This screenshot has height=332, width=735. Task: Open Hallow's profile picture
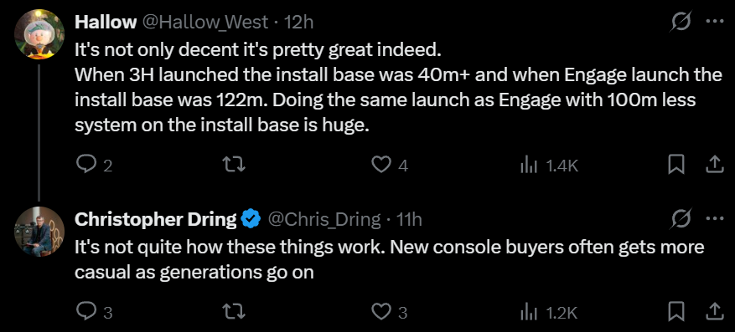point(39,34)
